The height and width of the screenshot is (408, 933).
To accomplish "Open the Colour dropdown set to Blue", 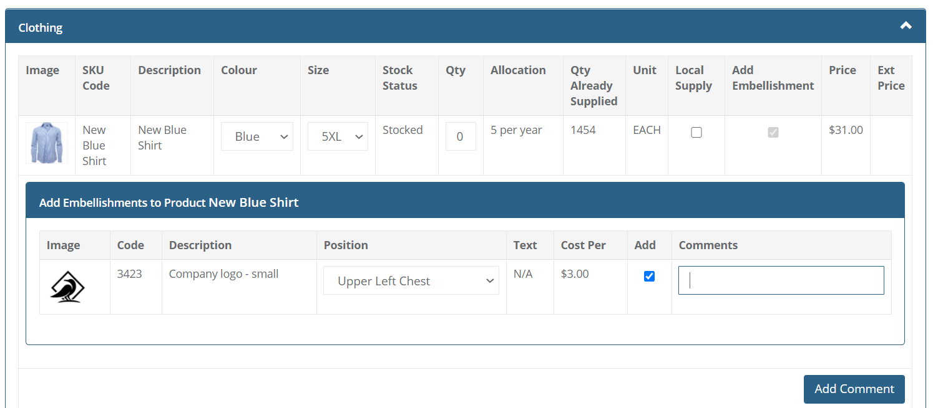I will (x=257, y=137).
